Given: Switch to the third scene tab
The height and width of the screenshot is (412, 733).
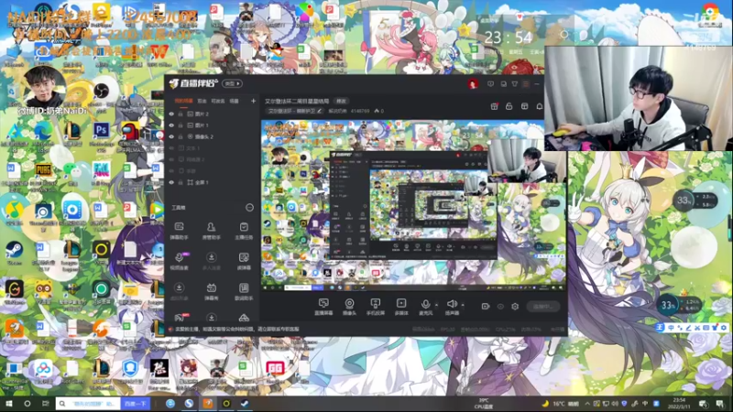Looking at the screenshot, I should point(218,101).
